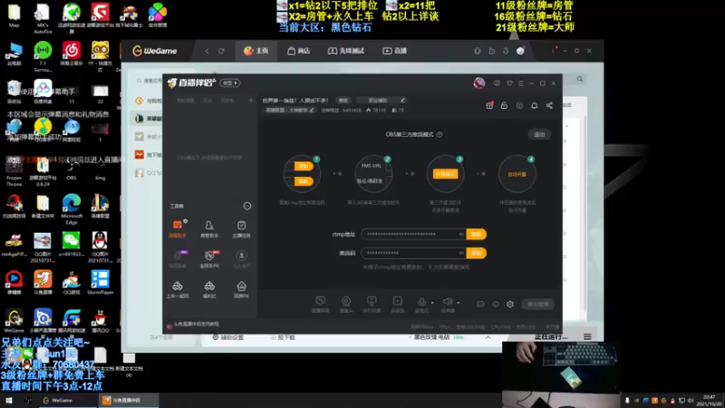Exit OBS mode with 退出 button

[539, 134]
